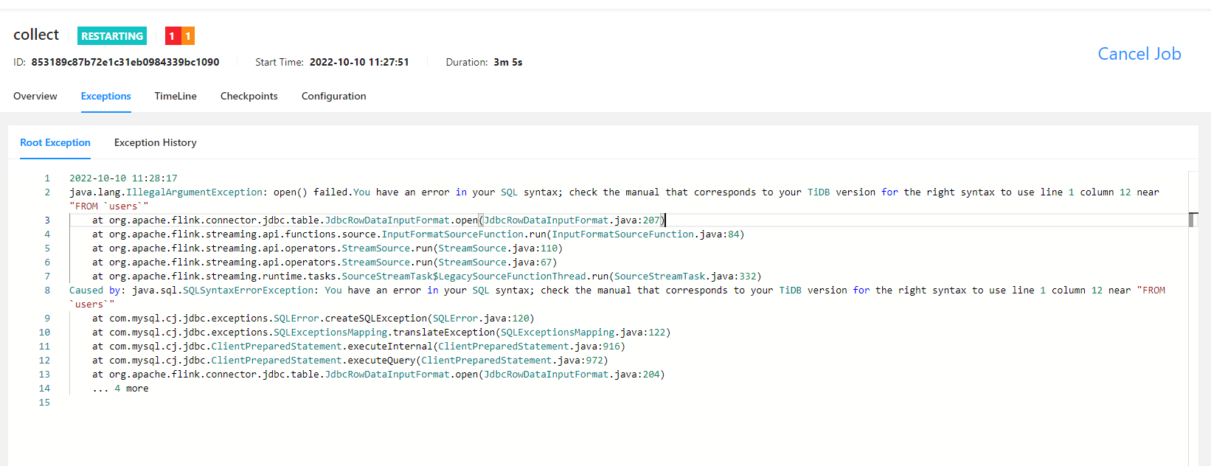This screenshot has width=1211, height=466.
Task: Click the IllegalArgumentException text on line 2
Action: point(195,192)
